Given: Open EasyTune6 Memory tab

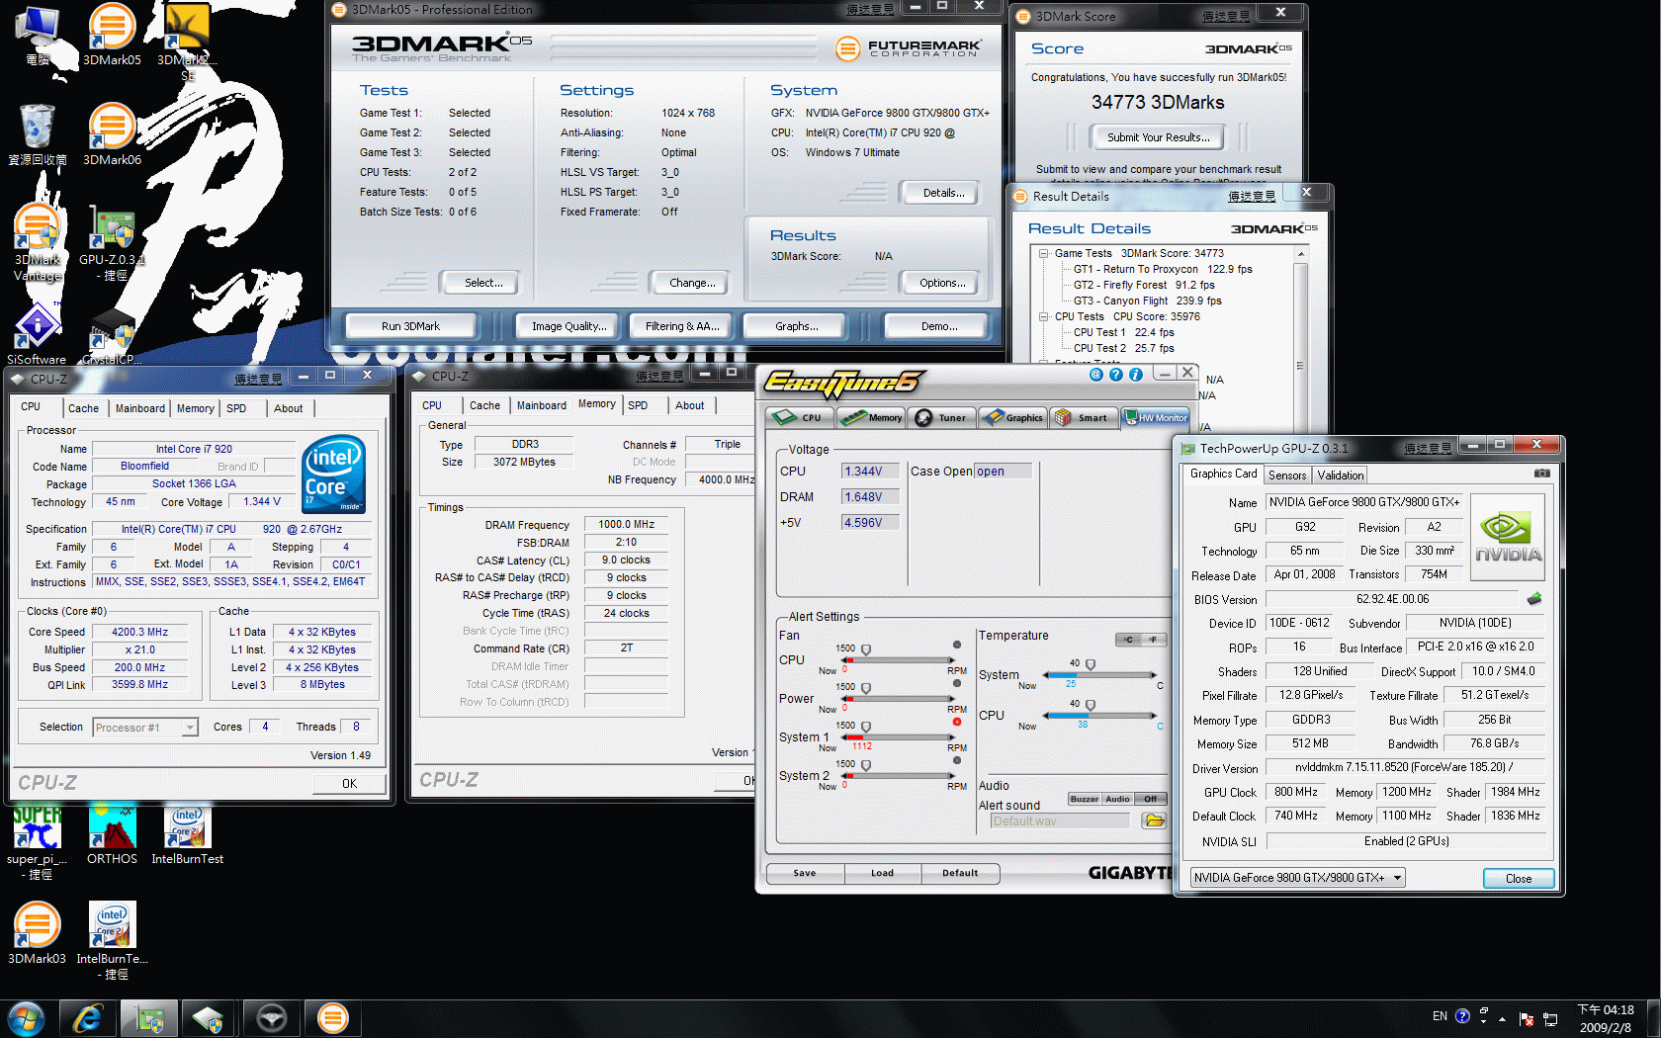Looking at the screenshot, I should (872, 417).
